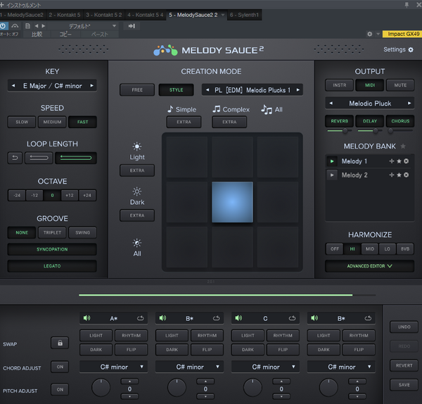Screen dimensions: 422x404
Task: Delete Melody 2 with its X icon
Action: (x=406, y=175)
